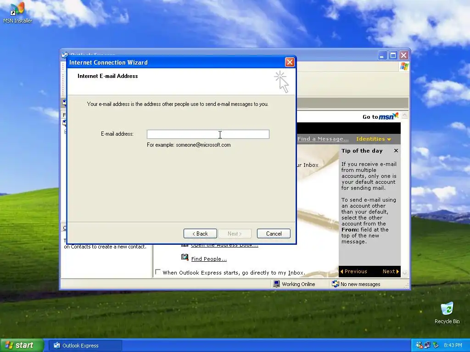The height and width of the screenshot is (352, 470).
Task: Toggle go directly to my Inbox checkbox
Action: coord(158,272)
